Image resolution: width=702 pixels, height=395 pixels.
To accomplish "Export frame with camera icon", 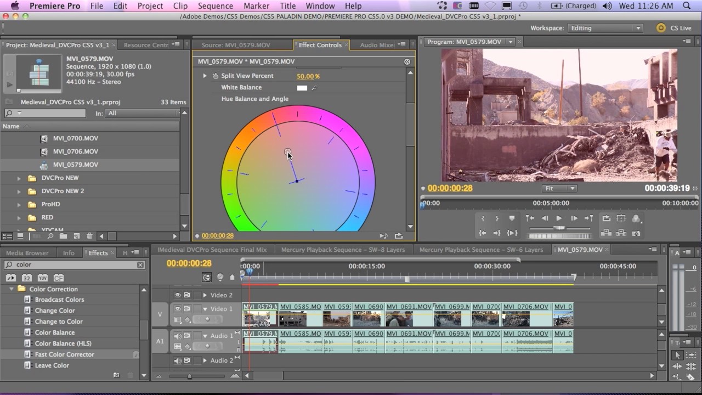I will (x=636, y=233).
